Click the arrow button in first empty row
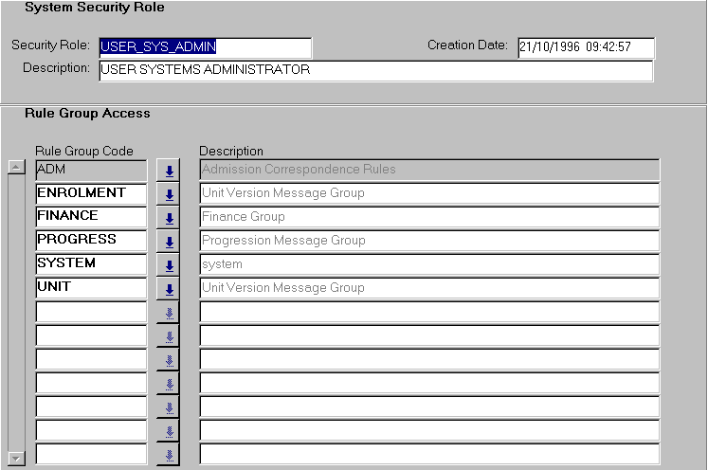The image size is (708, 470). pyautogui.click(x=169, y=313)
